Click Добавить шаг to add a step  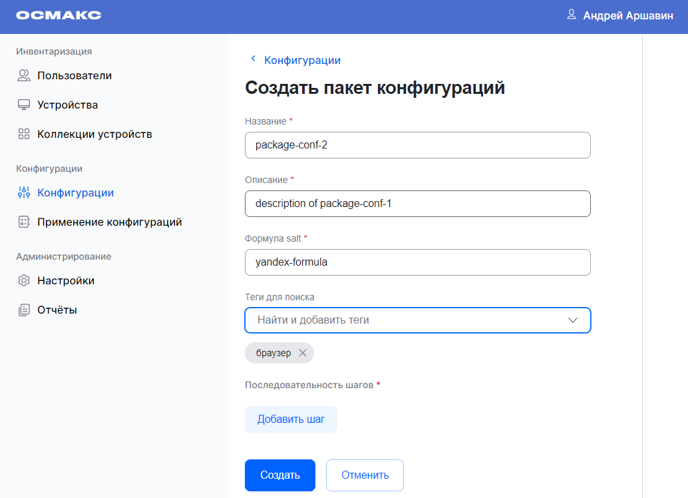(x=291, y=419)
